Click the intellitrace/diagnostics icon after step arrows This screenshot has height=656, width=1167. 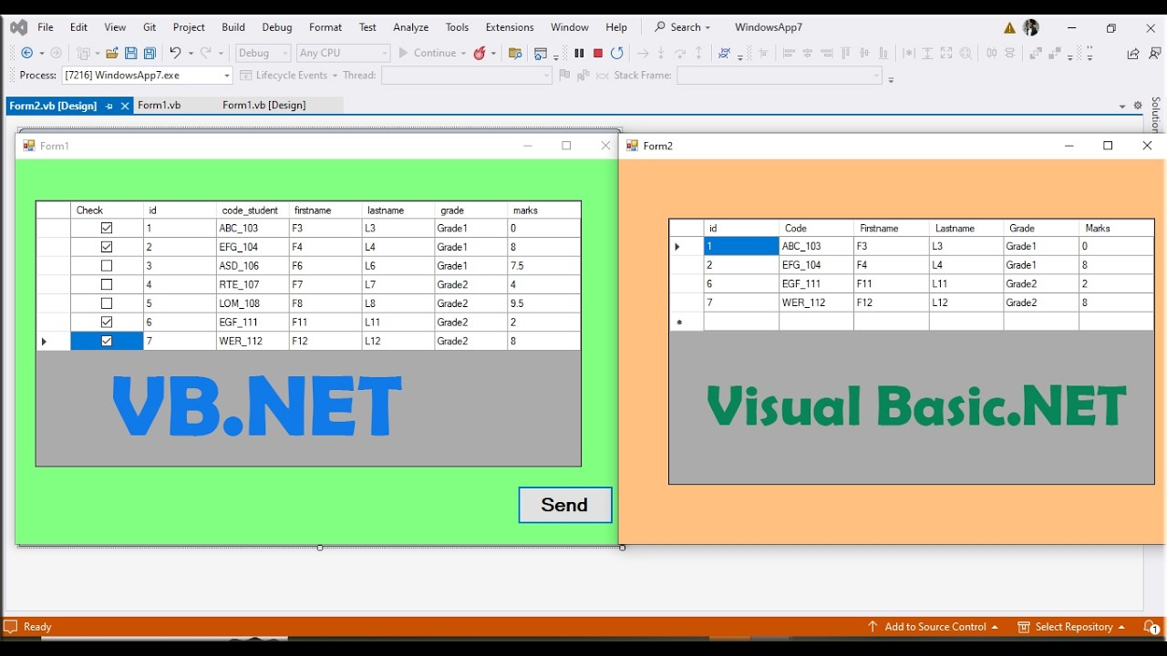[x=724, y=53]
